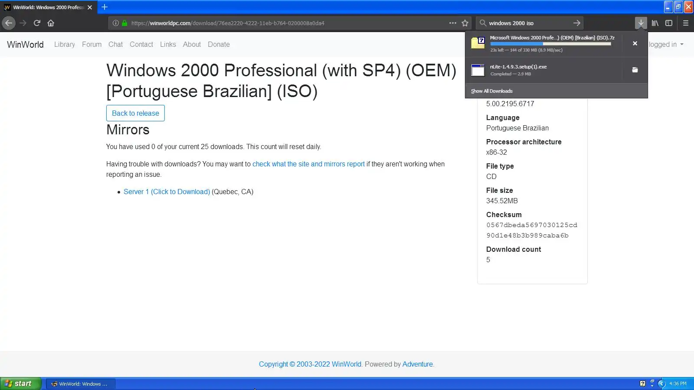Open the Links nav item
Image resolution: width=694 pixels, height=390 pixels.
[x=168, y=44]
